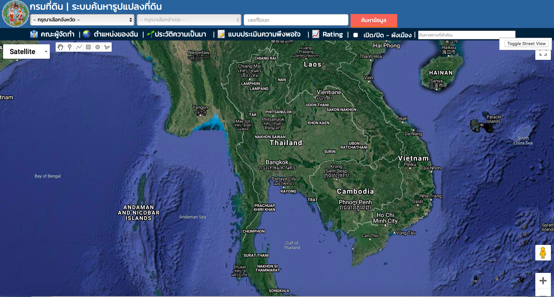Click the Toggle Street View button
This screenshot has width=554, height=297.
[x=526, y=44]
